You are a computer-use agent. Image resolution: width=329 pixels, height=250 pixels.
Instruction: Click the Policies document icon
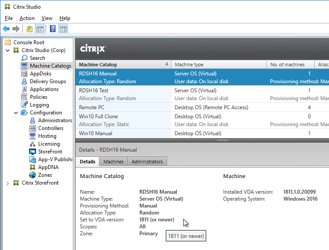(24, 97)
